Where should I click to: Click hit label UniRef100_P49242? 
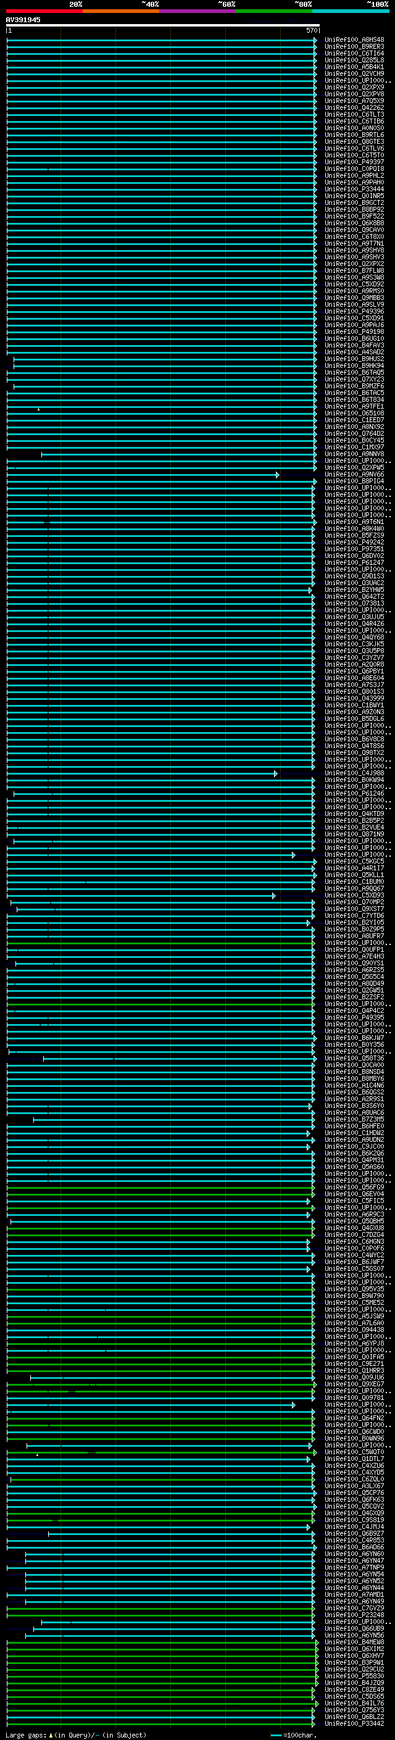(354, 543)
